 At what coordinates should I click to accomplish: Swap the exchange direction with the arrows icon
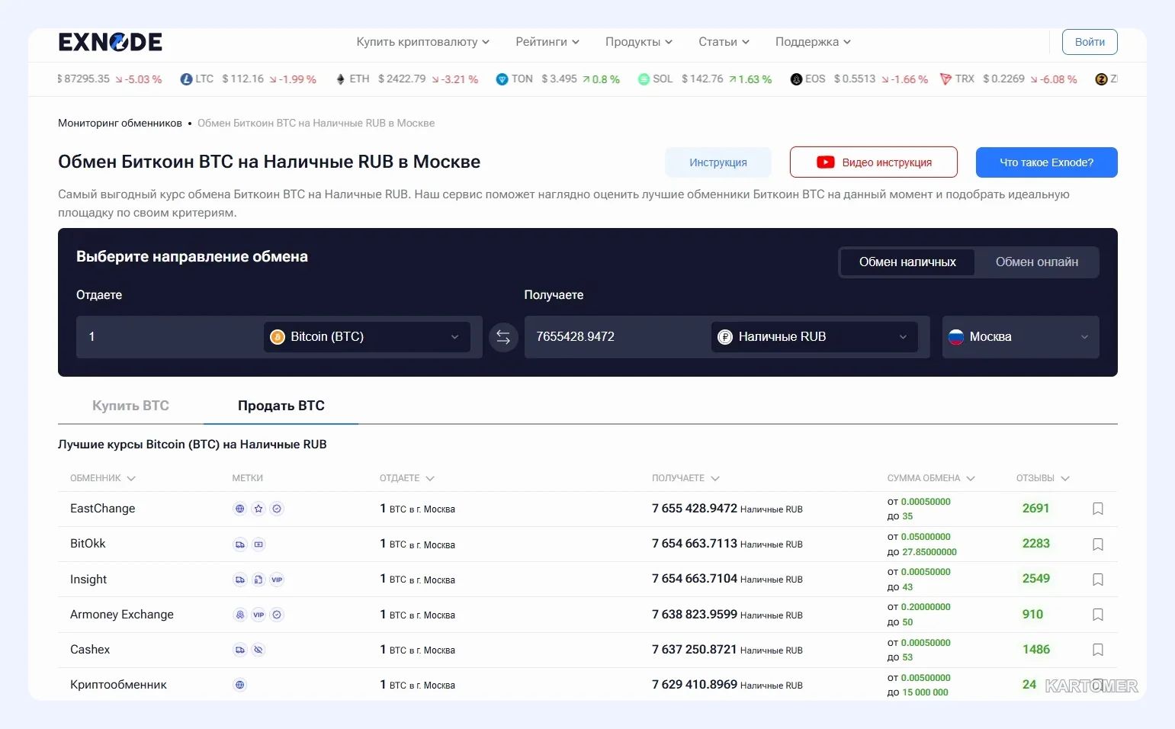(x=503, y=337)
